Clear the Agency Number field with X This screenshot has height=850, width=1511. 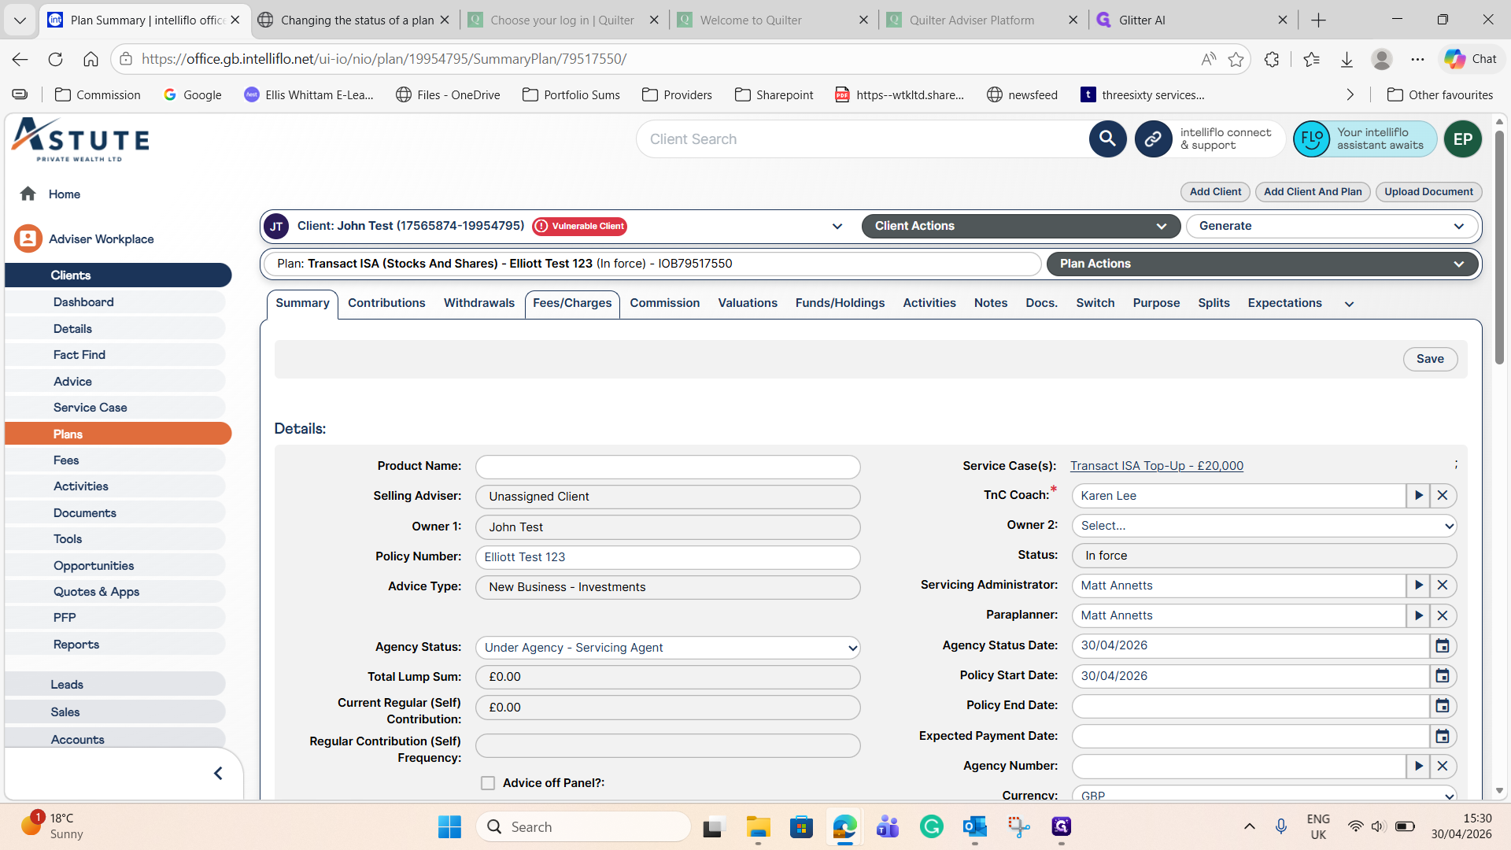1443,767
